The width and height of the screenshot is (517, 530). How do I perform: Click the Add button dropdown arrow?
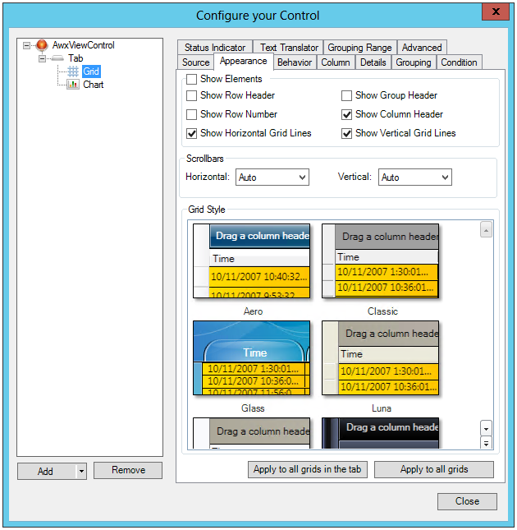(80, 471)
